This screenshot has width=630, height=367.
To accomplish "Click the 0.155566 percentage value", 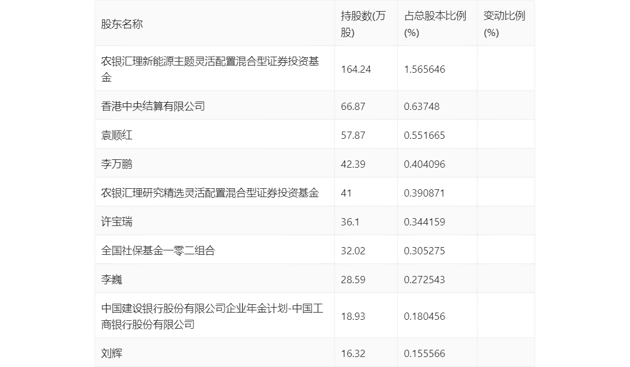I will coord(424,354).
